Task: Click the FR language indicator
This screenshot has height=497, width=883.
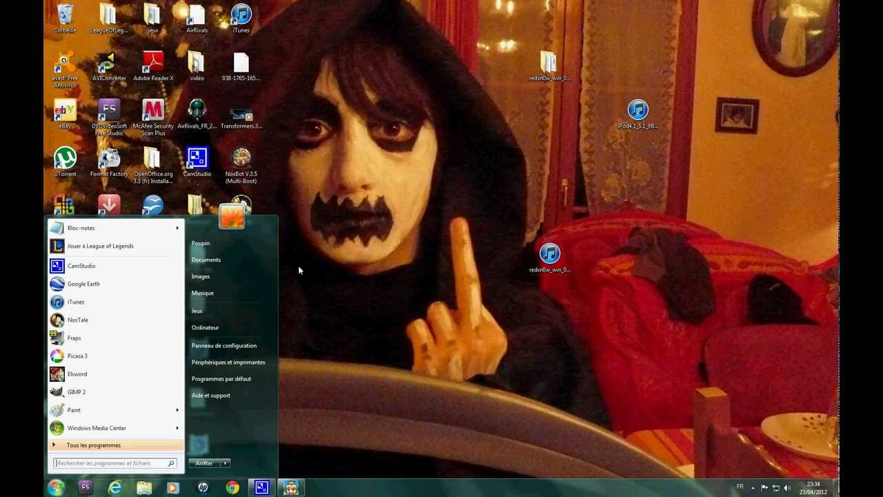Action: [x=740, y=487]
